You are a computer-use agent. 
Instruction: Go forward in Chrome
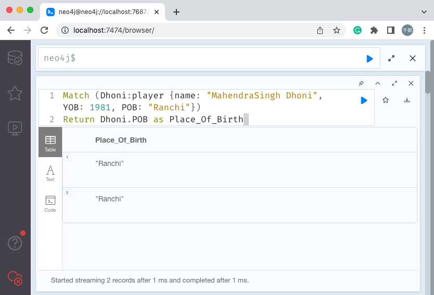(x=28, y=30)
